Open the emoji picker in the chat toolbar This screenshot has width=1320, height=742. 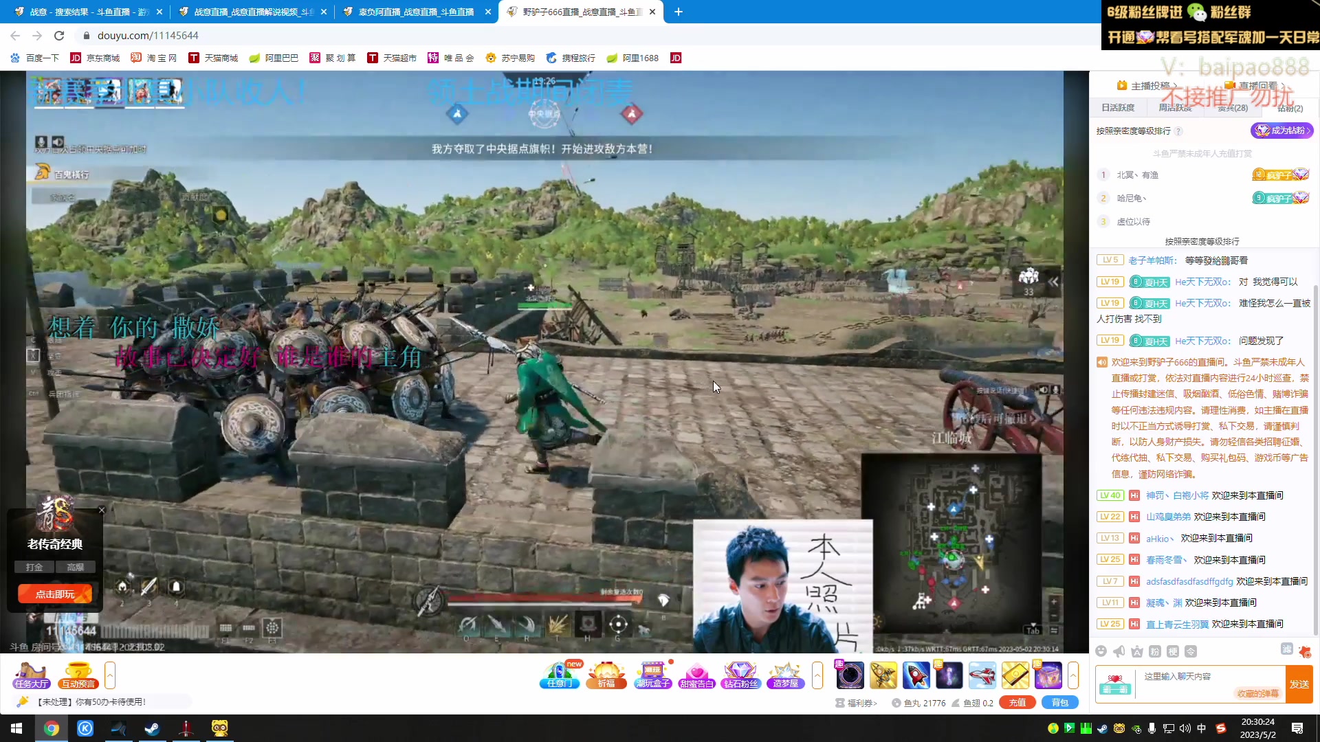[x=1101, y=651]
